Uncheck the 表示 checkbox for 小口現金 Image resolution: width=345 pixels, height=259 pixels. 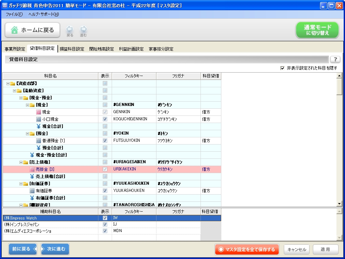point(106,119)
